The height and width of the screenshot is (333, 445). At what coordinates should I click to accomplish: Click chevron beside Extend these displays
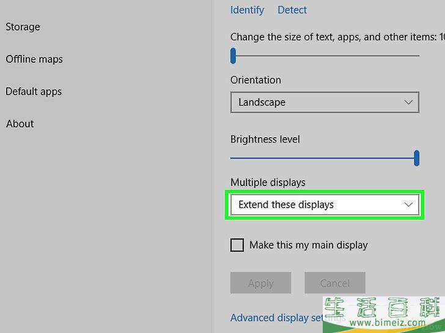pyautogui.click(x=409, y=205)
